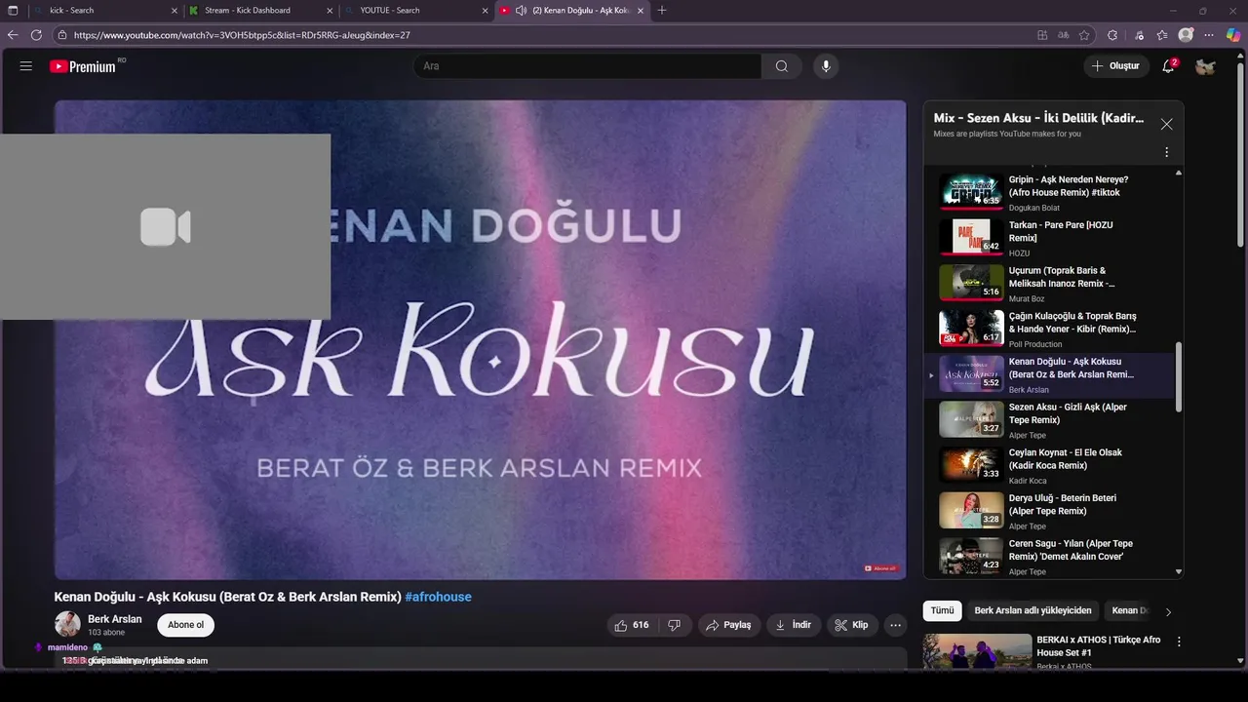Viewport: 1248px width, 702px height.
Task: Open the address bar apps icon
Action: click(x=1042, y=35)
